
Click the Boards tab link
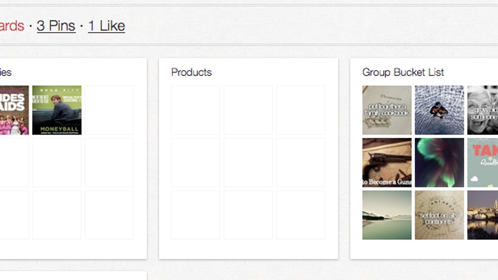(x=12, y=26)
